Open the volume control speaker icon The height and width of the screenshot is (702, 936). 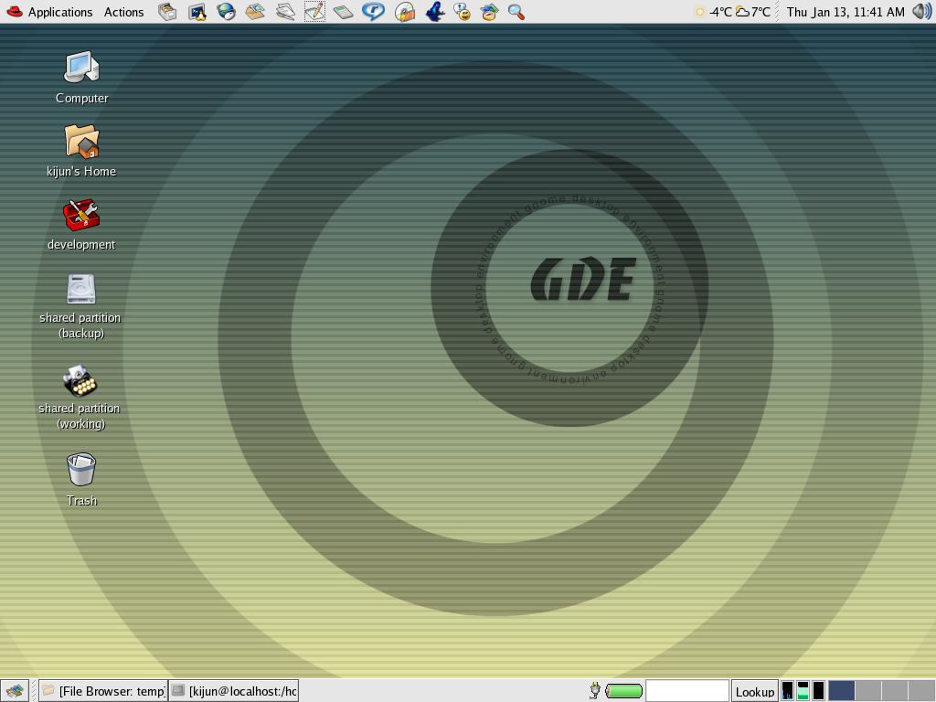[x=921, y=12]
